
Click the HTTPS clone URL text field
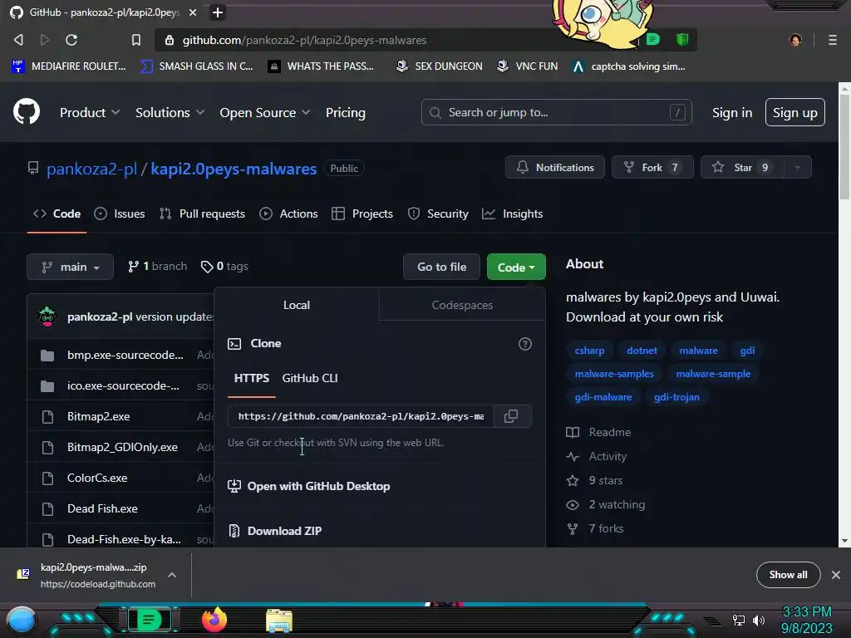[x=361, y=416]
